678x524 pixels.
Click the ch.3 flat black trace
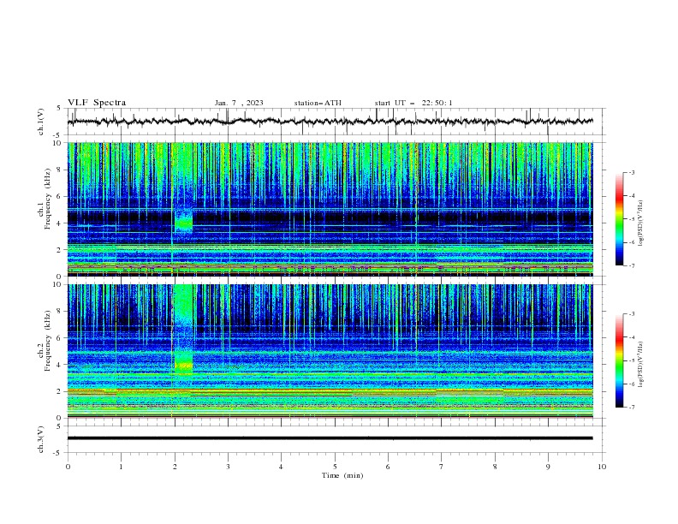click(x=330, y=438)
